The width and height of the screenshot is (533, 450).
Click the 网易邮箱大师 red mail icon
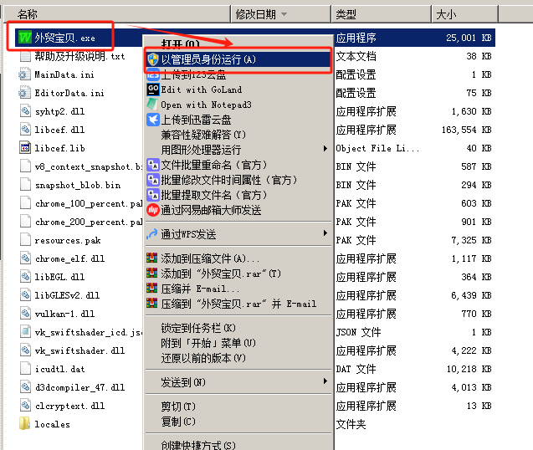152,209
